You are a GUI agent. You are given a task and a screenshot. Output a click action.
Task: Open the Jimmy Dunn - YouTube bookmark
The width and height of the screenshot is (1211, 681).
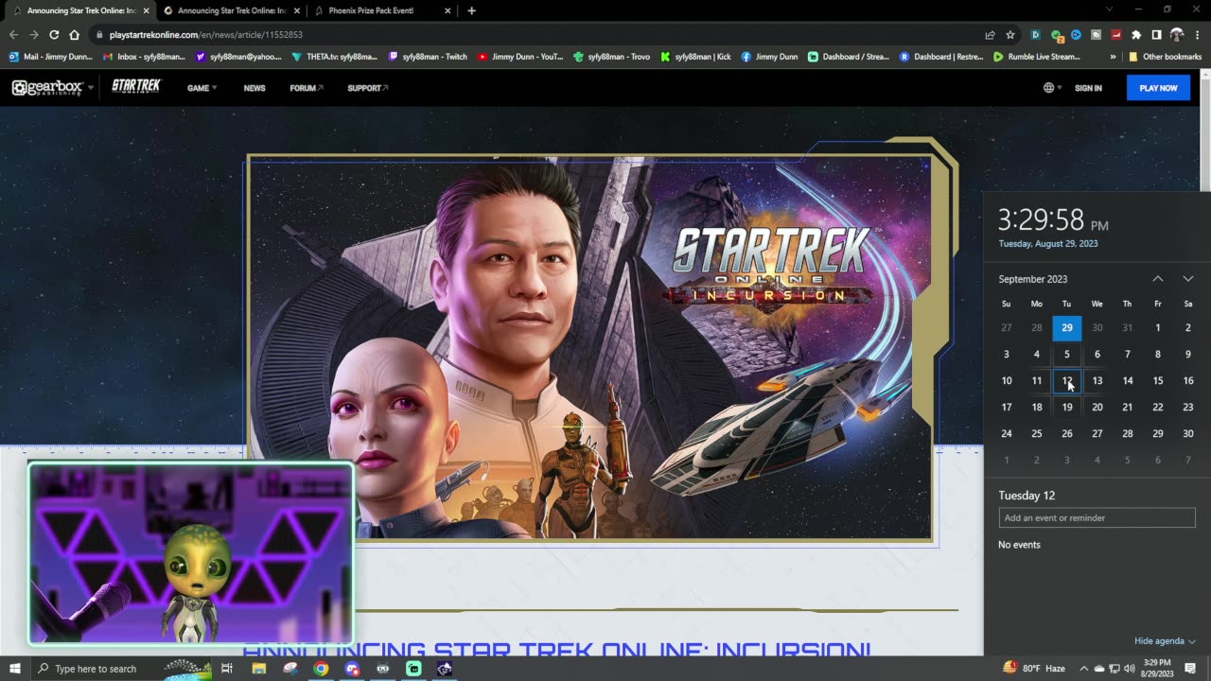click(x=520, y=57)
